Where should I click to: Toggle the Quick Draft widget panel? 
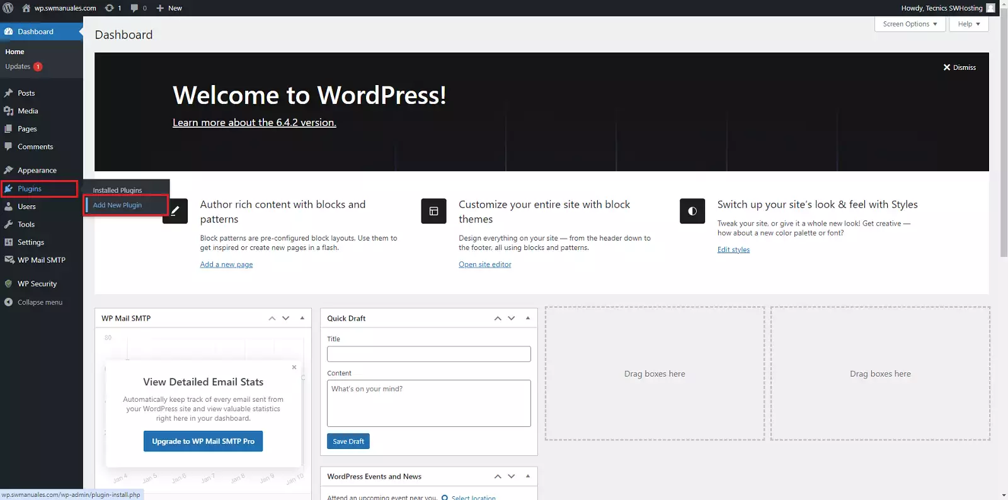point(528,318)
